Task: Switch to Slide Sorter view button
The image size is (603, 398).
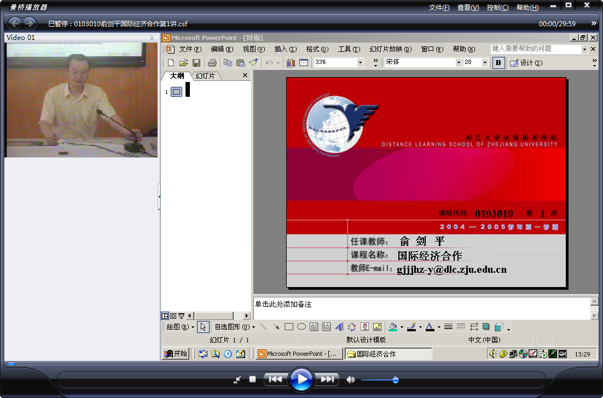Action: pyautogui.click(x=173, y=316)
